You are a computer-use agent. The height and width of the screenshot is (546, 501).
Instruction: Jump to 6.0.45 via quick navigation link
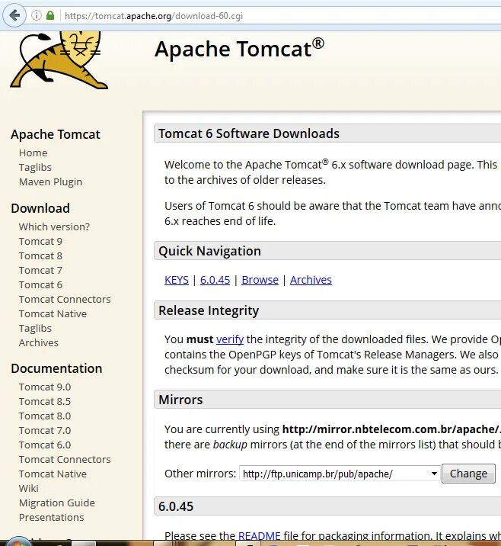[215, 280]
